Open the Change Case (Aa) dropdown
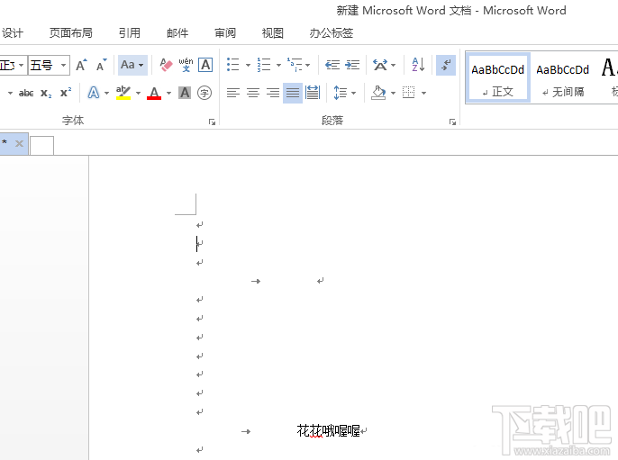 point(132,65)
